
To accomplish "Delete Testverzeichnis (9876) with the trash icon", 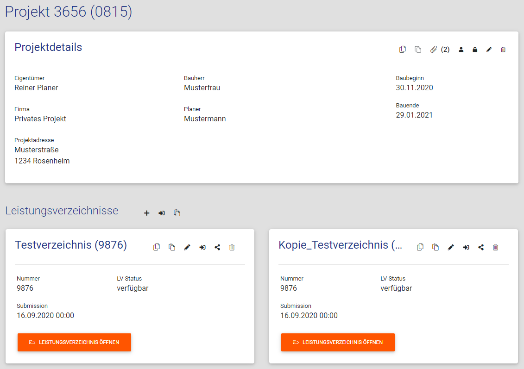I will (232, 247).
